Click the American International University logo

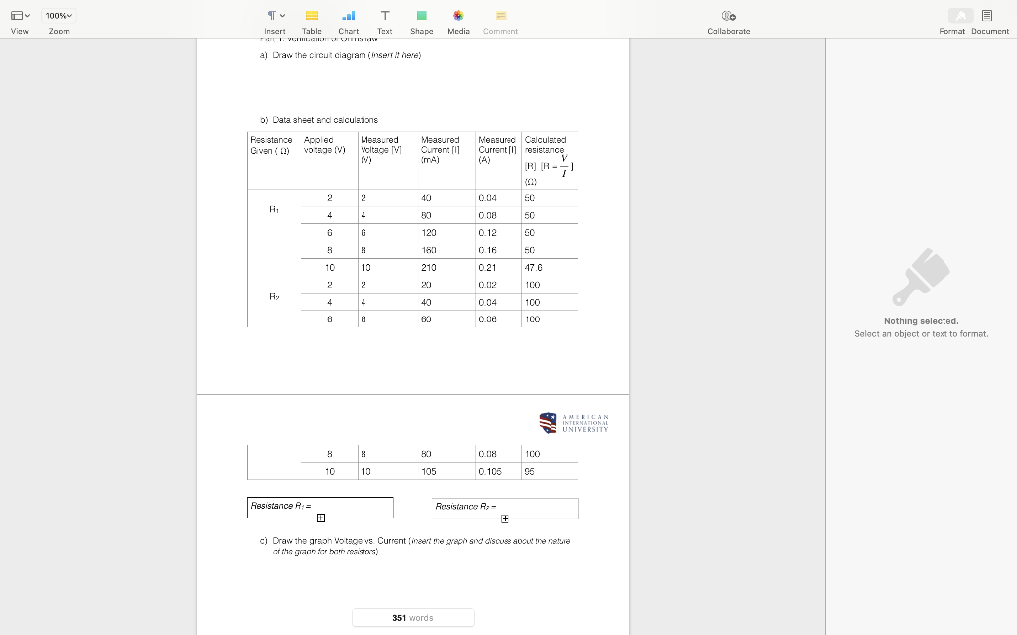[x=573, y=421]
